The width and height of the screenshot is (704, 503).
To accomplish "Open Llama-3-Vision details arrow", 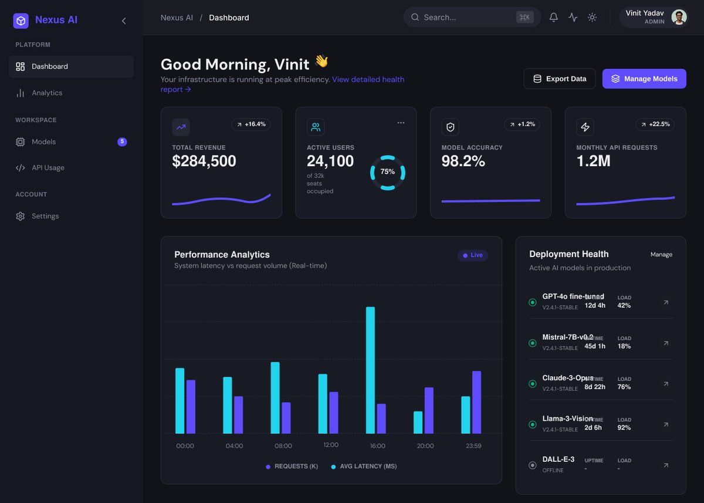I will pos(666,424).
